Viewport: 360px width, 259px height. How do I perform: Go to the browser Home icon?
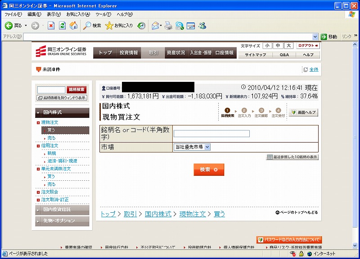(73, 26)
